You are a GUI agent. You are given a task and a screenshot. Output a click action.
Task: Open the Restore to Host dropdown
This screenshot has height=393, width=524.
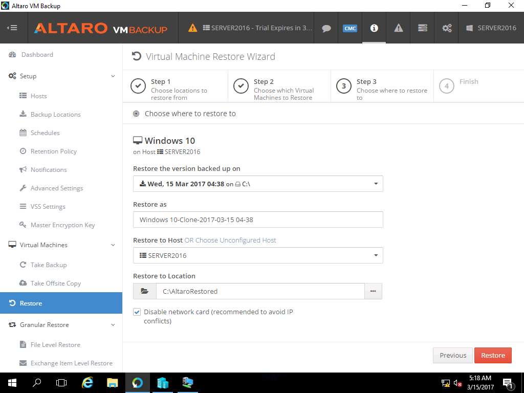(258, 255)
